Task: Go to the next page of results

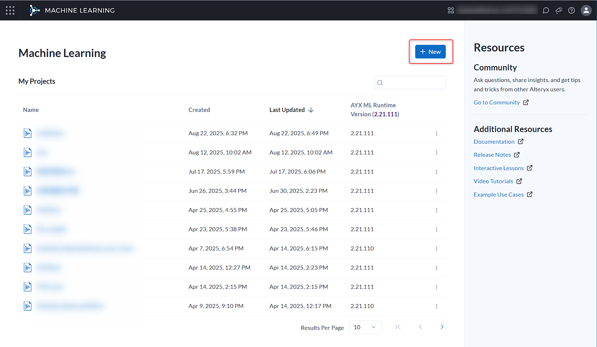Action: pos(442,327)
